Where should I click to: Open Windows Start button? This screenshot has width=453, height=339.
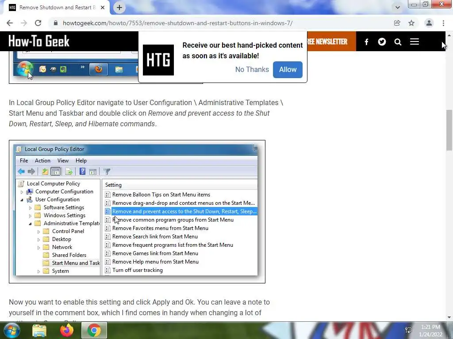(12, 330)
